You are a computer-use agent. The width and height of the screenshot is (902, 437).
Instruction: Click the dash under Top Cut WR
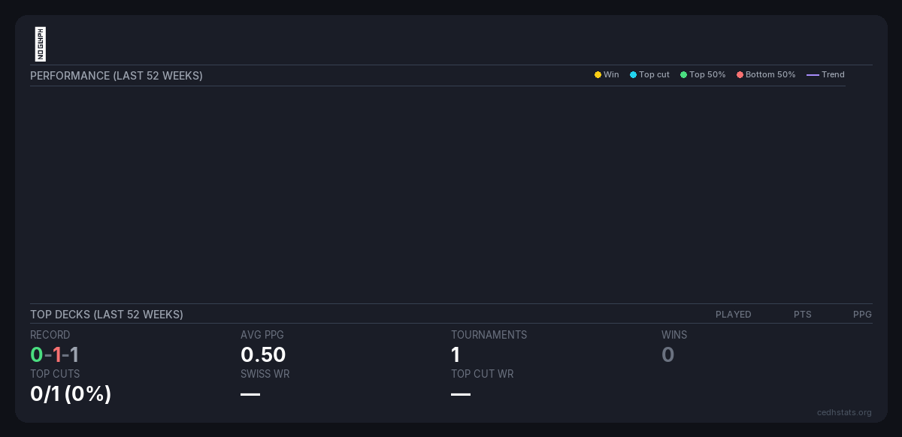[x=461, y=394]
